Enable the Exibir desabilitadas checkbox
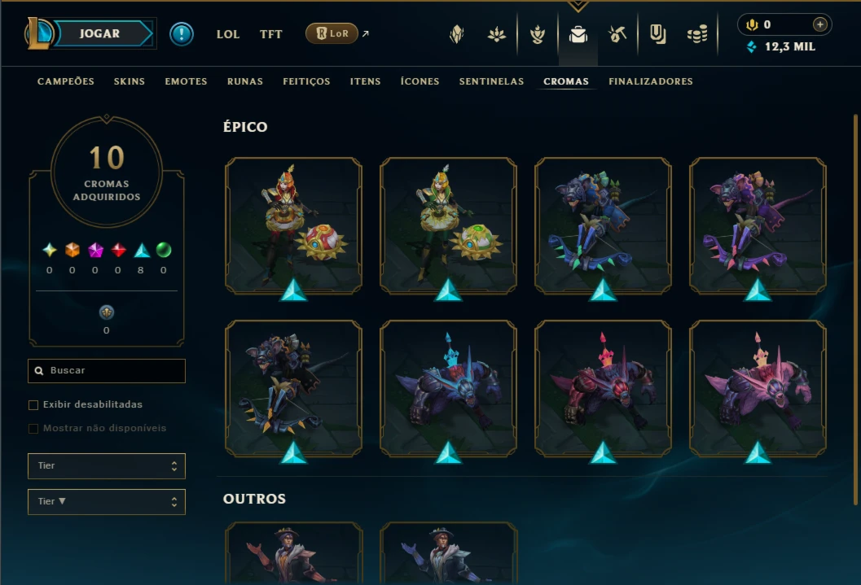The height and width of the screenshot is (585, 861). tap(33, 404)
